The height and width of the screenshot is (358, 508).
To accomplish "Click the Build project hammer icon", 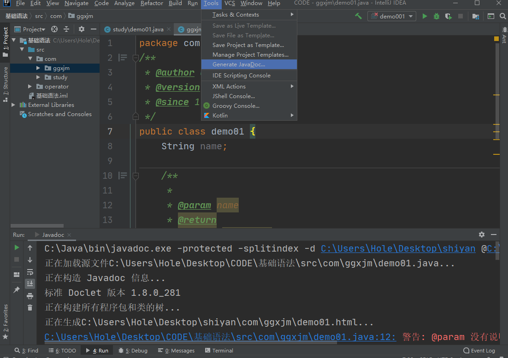I will pos(358,16).
